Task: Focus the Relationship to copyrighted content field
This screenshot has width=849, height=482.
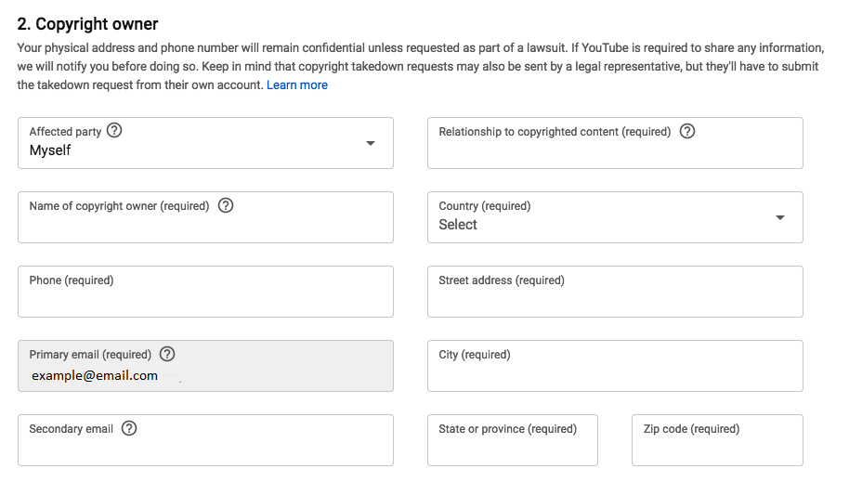Action: tap(615, 149)
